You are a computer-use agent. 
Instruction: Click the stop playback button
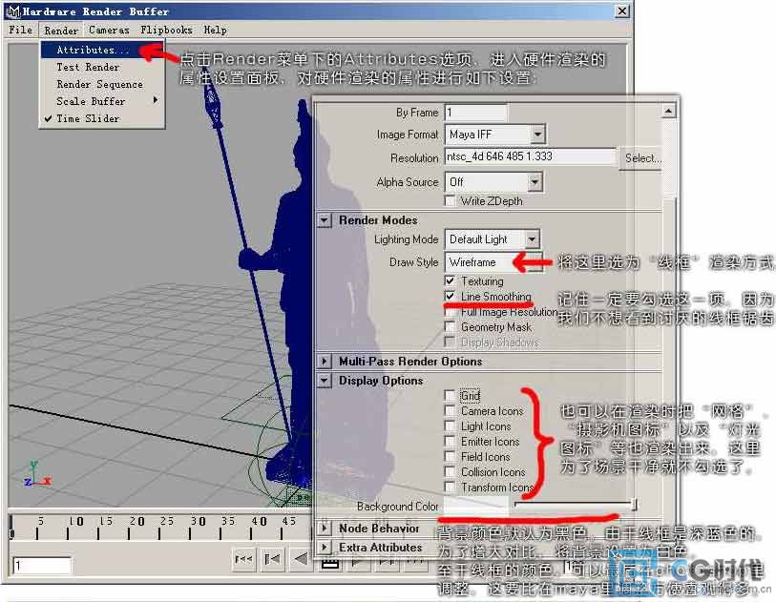click(330, 564)
